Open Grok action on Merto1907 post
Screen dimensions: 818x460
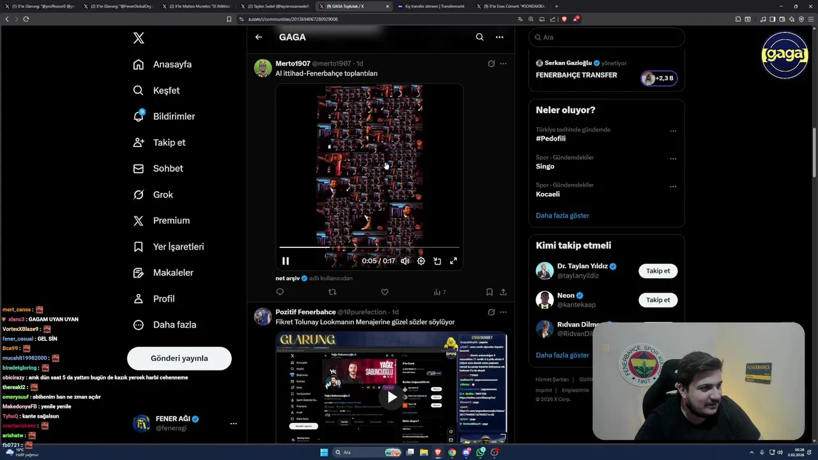[491, 64]
